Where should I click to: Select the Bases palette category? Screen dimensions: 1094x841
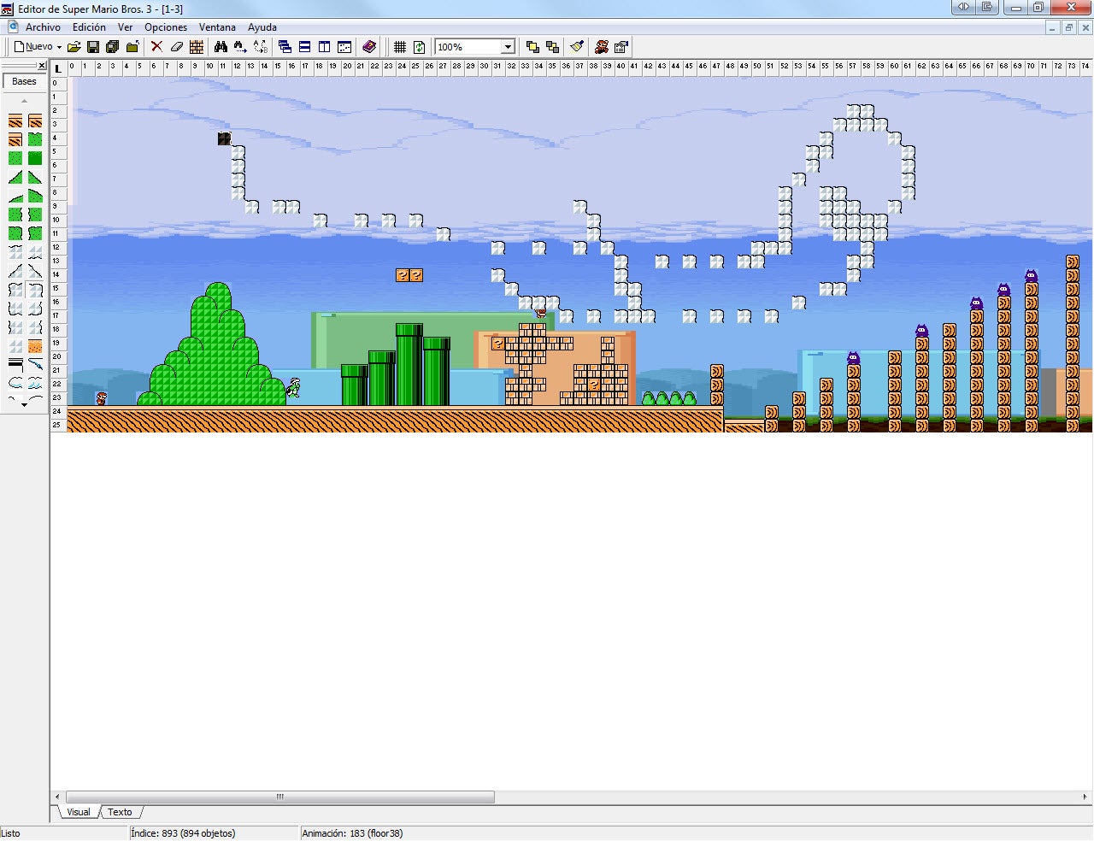tap(24, 82)
